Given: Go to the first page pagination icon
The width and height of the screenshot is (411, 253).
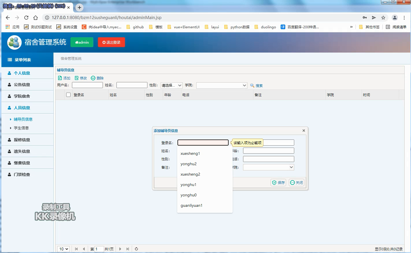Looking at the screenshot, I should [x=76, y=249].
